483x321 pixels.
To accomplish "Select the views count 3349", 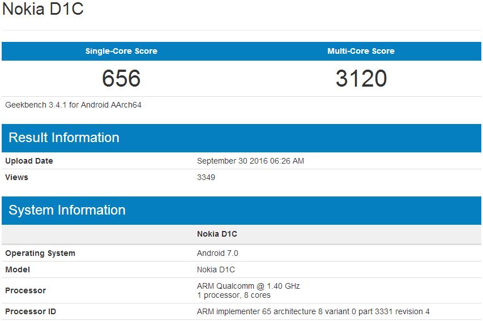I will click(206, 177).
